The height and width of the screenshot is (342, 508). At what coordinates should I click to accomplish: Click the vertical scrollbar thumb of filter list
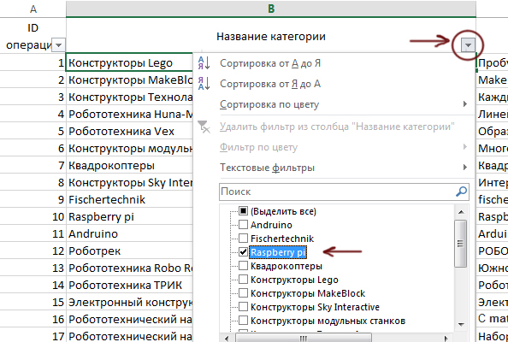point(461,244)
